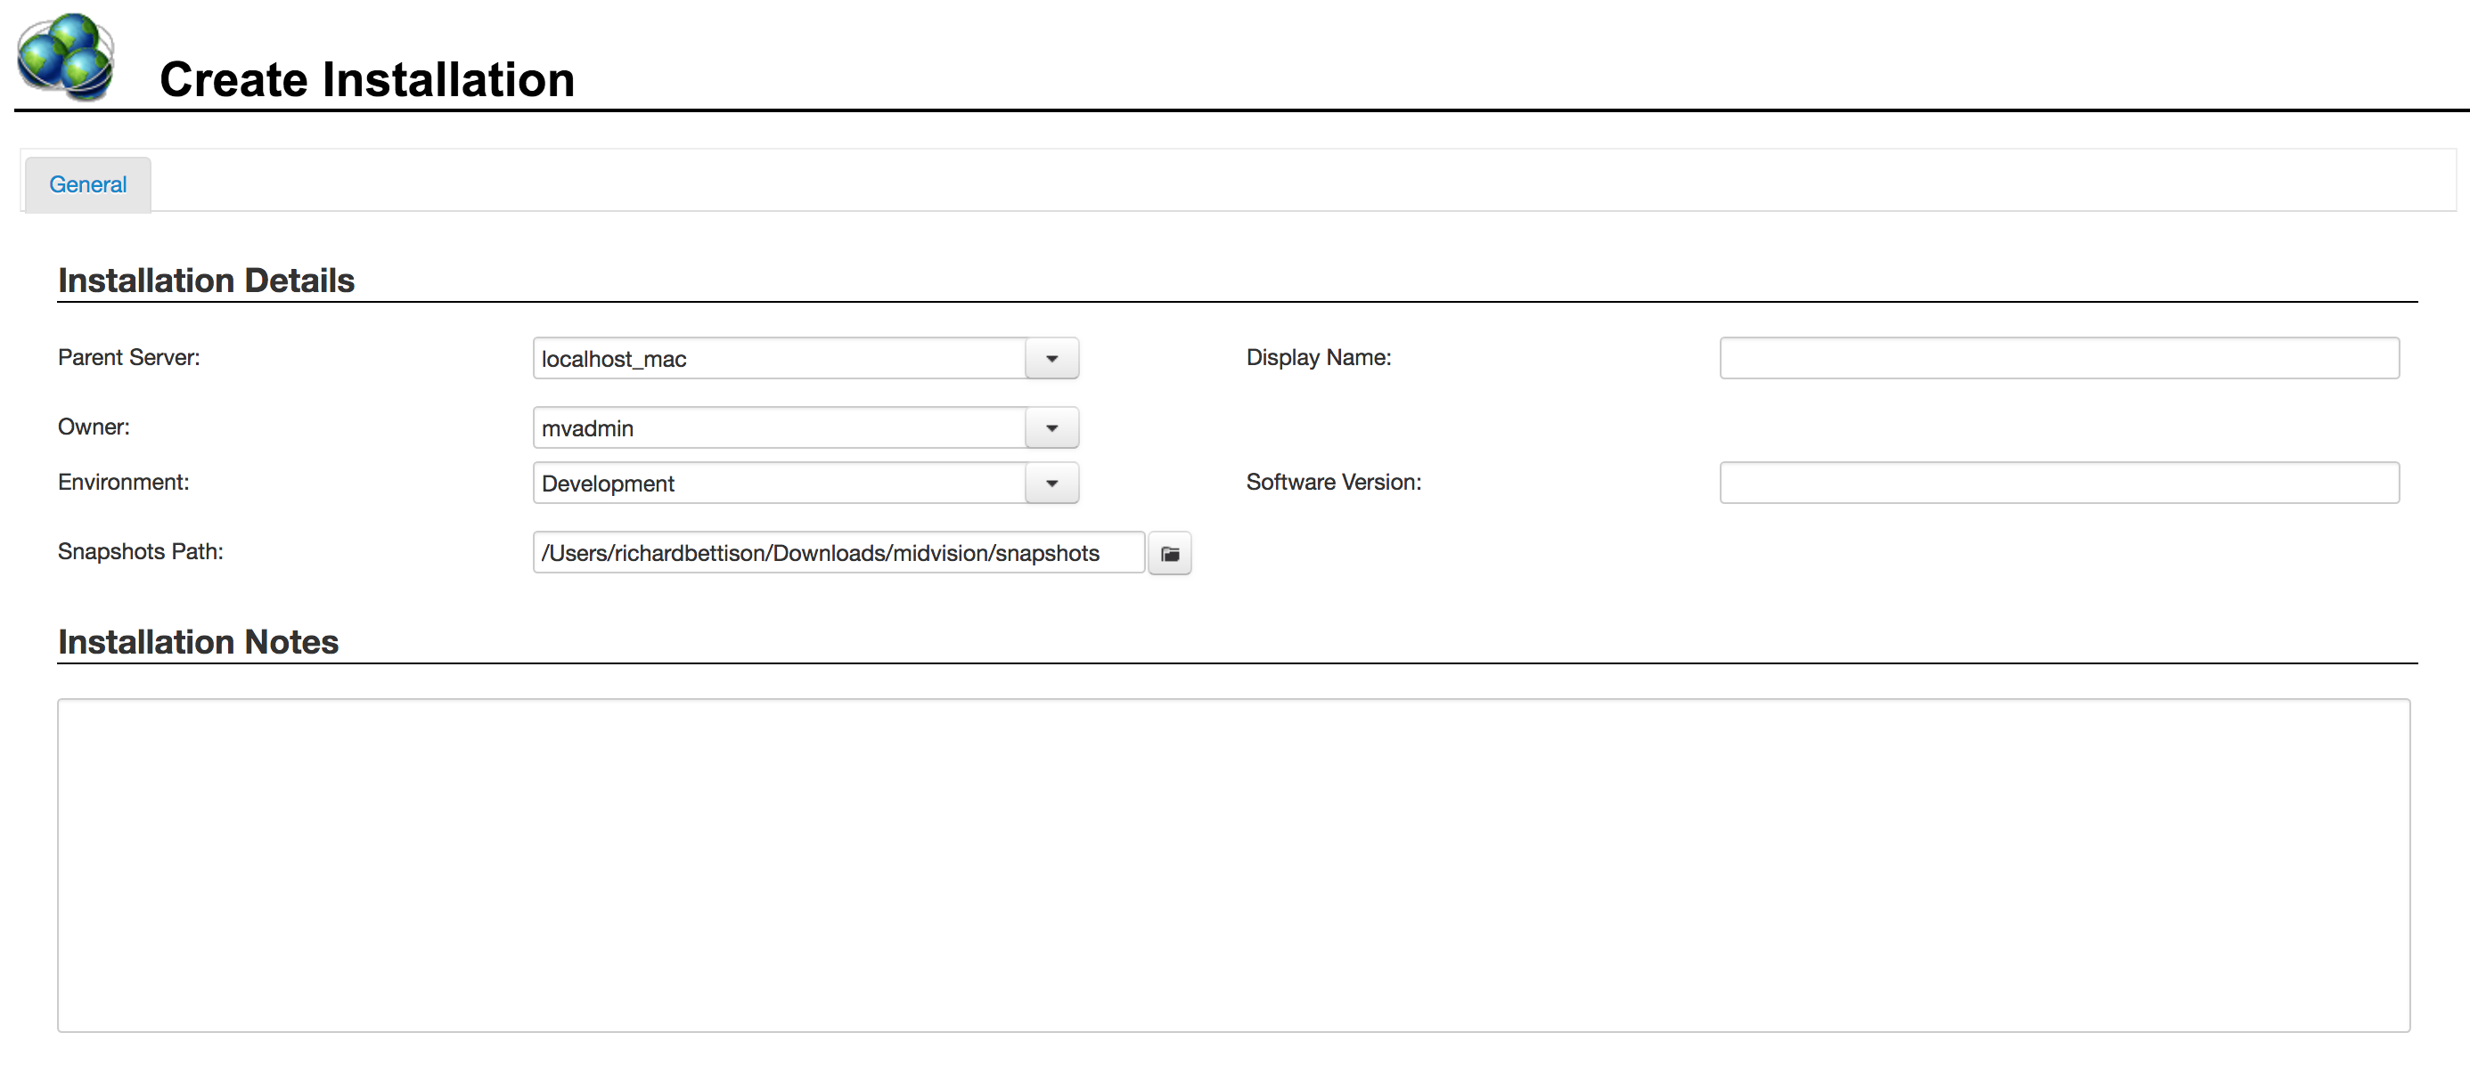Viewport: 2470px width, 1065px height.
Task: Expand the Parent Server dropdown arrow
Action: [x=1051, y=359]
